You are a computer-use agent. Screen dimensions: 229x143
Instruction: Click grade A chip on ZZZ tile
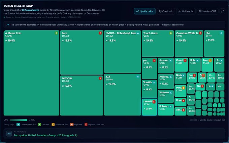click(138, 77)
